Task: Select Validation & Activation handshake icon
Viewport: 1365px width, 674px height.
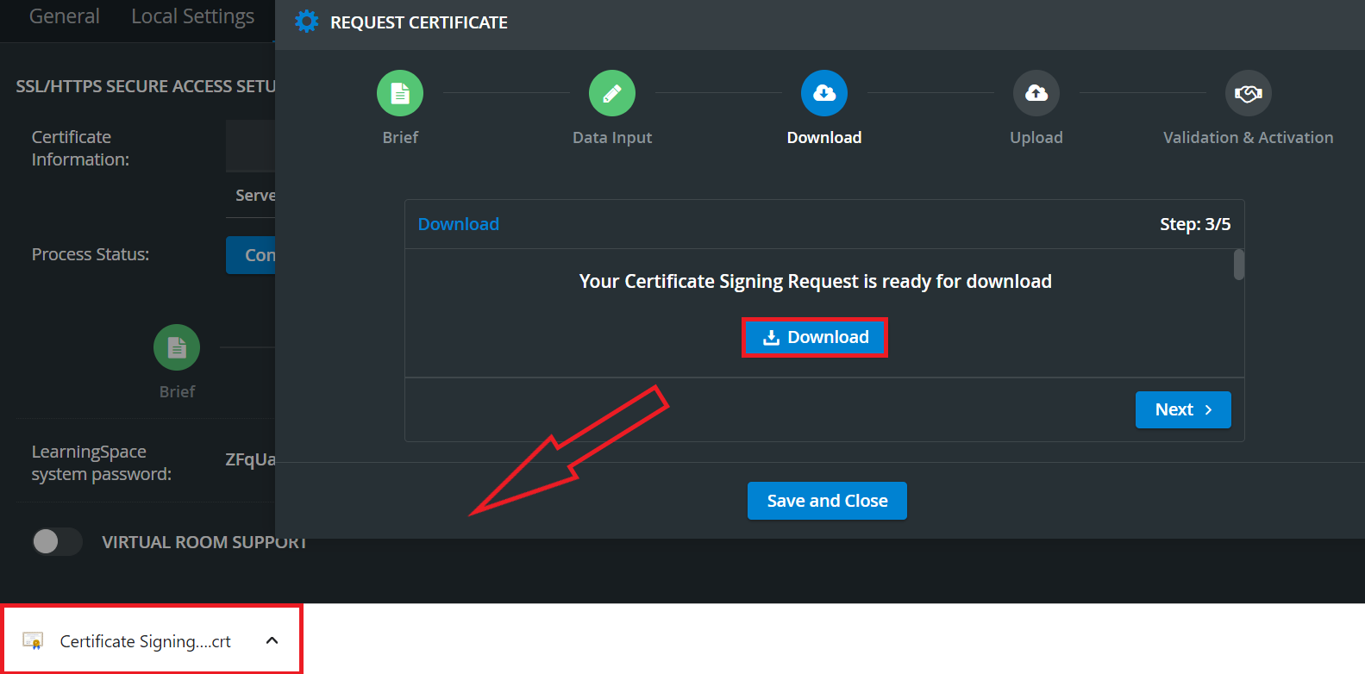Action: 1249,93
